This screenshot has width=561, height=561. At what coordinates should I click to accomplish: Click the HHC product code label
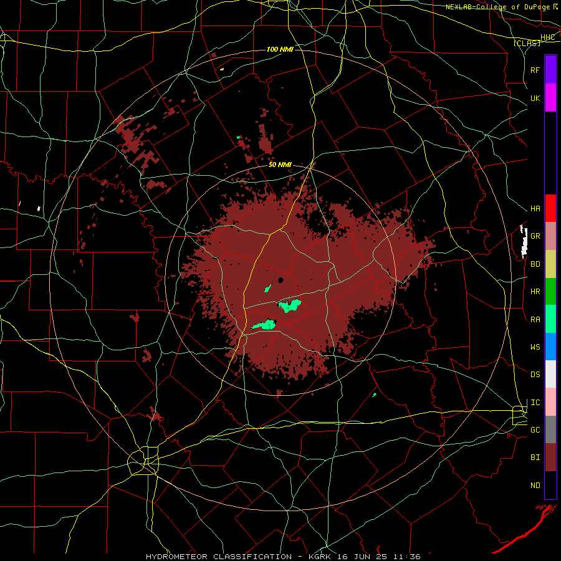(547, 37)
